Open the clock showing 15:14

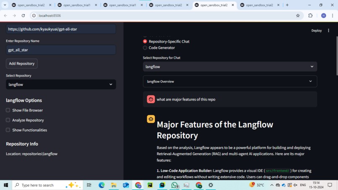tap(316, 185)
